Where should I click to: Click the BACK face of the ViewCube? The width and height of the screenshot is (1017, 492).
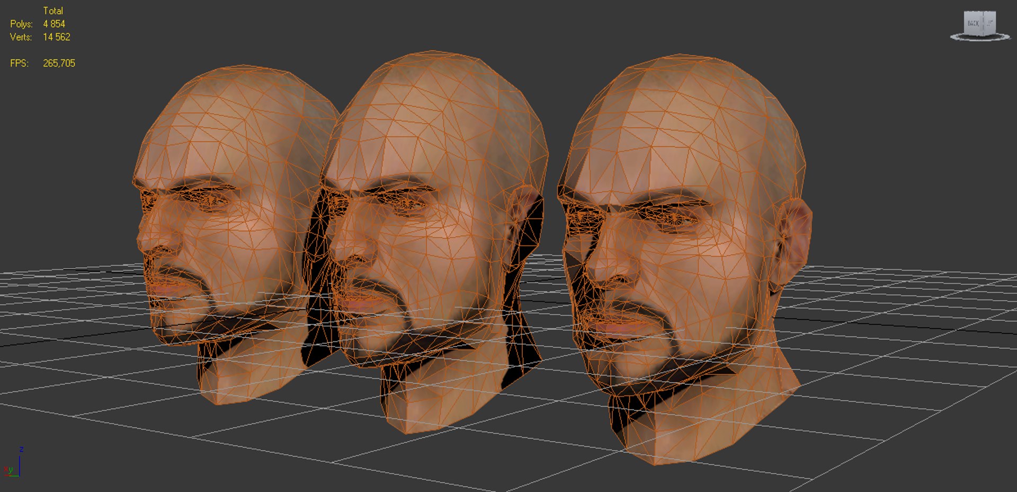(973, 23)
